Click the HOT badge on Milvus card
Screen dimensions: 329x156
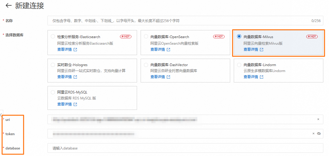pyautogui.click(x=312, y=37)
